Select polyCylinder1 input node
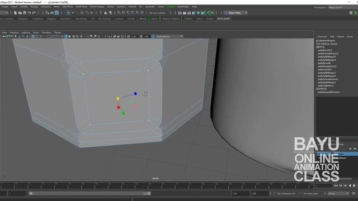 point(326,85)
